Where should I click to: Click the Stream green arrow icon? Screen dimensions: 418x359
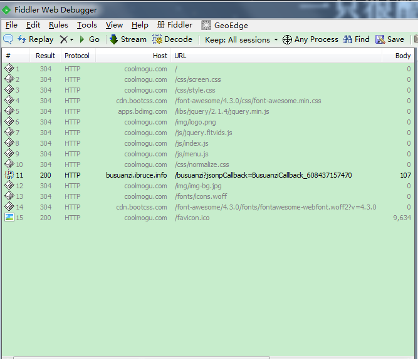point(114,39)
